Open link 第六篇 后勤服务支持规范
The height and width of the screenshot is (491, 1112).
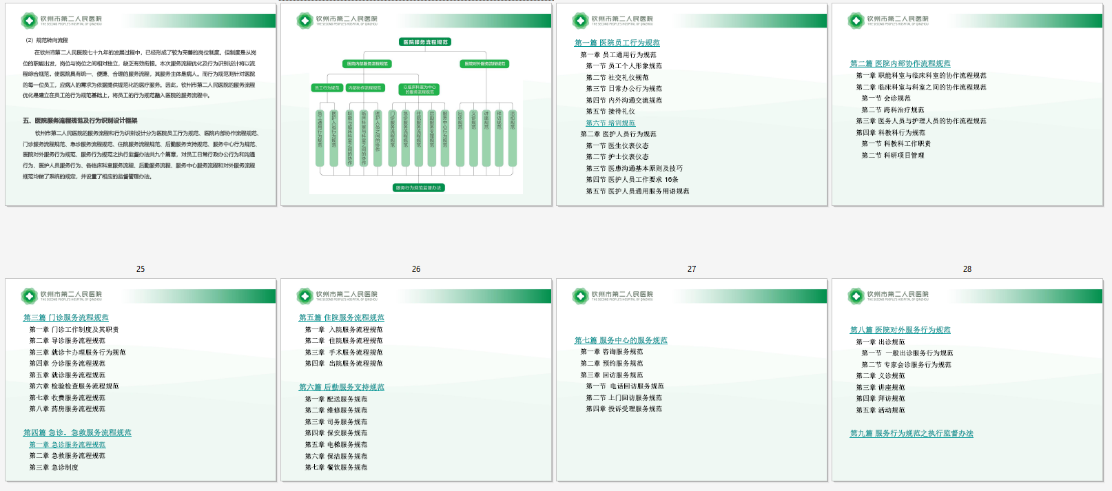[x=341, y=387]
